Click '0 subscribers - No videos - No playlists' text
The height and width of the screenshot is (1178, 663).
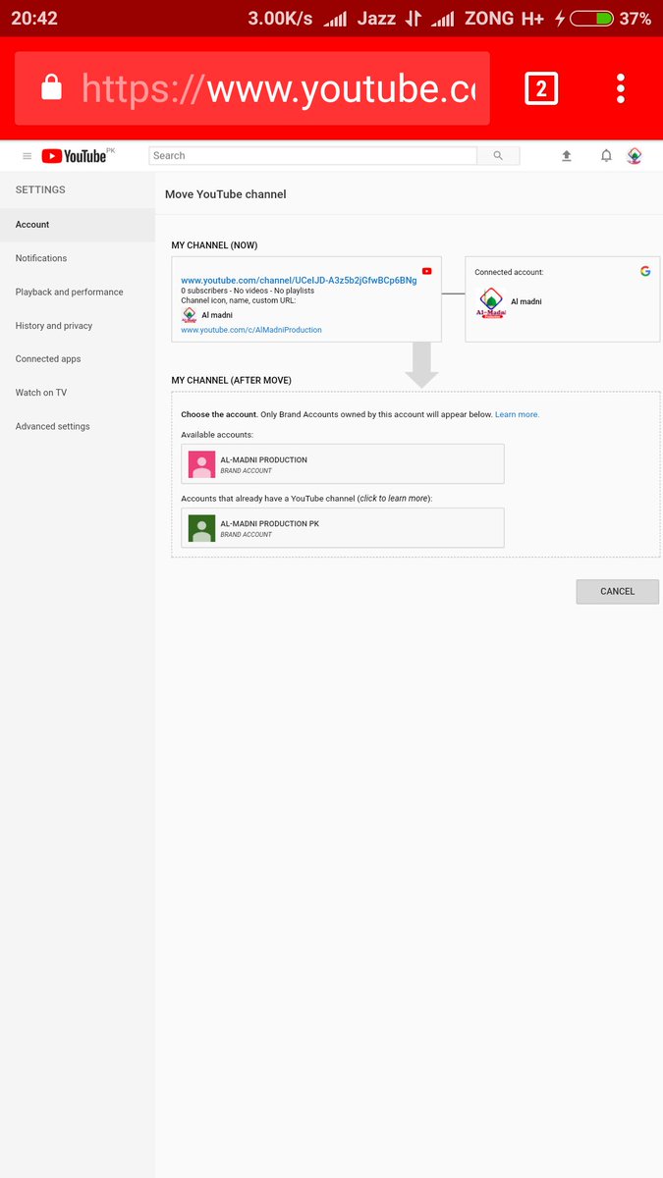coord(248,292)
